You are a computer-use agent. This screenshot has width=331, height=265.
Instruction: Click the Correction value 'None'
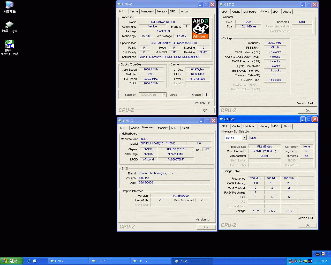tap(307, 146)
